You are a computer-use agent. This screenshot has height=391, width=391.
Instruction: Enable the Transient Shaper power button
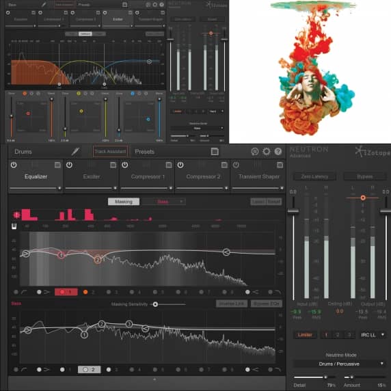click(x=236, y=165)
